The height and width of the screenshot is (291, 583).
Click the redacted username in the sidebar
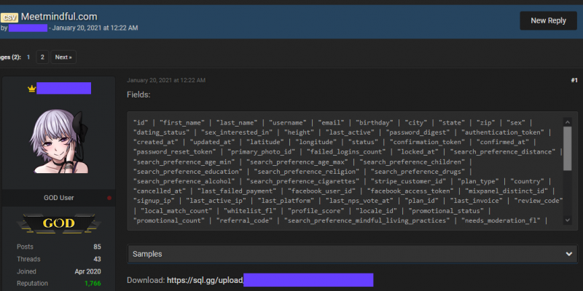[63, 88]
